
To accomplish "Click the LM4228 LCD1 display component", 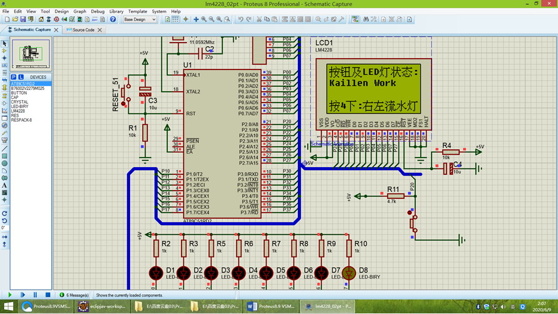I will (x=373, y=95).
